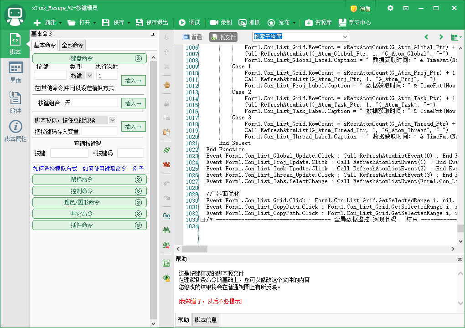Close the 帮助 help panel
Screen dimensions: 465x328
point(460,259)
